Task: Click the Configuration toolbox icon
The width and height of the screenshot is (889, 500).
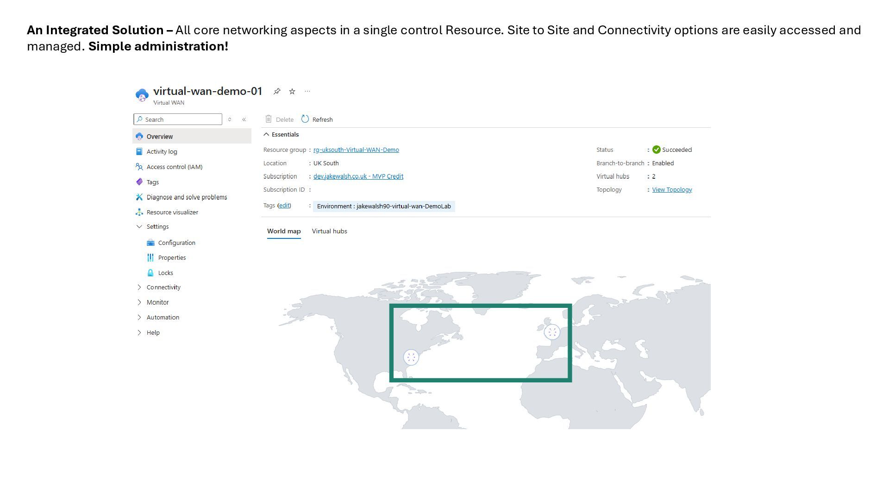Action: tap(150, 243)
